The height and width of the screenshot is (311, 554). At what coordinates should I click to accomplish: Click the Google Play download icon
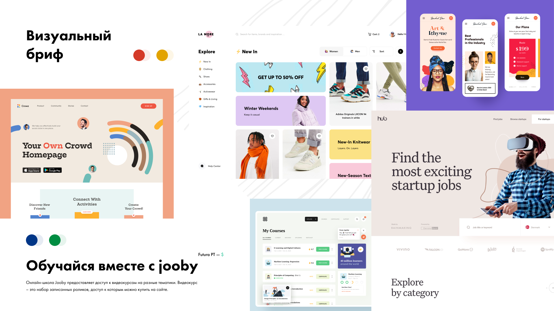(x=53, y=170)
